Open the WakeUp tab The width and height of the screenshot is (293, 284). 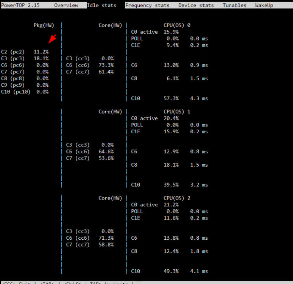pos(264,5)
